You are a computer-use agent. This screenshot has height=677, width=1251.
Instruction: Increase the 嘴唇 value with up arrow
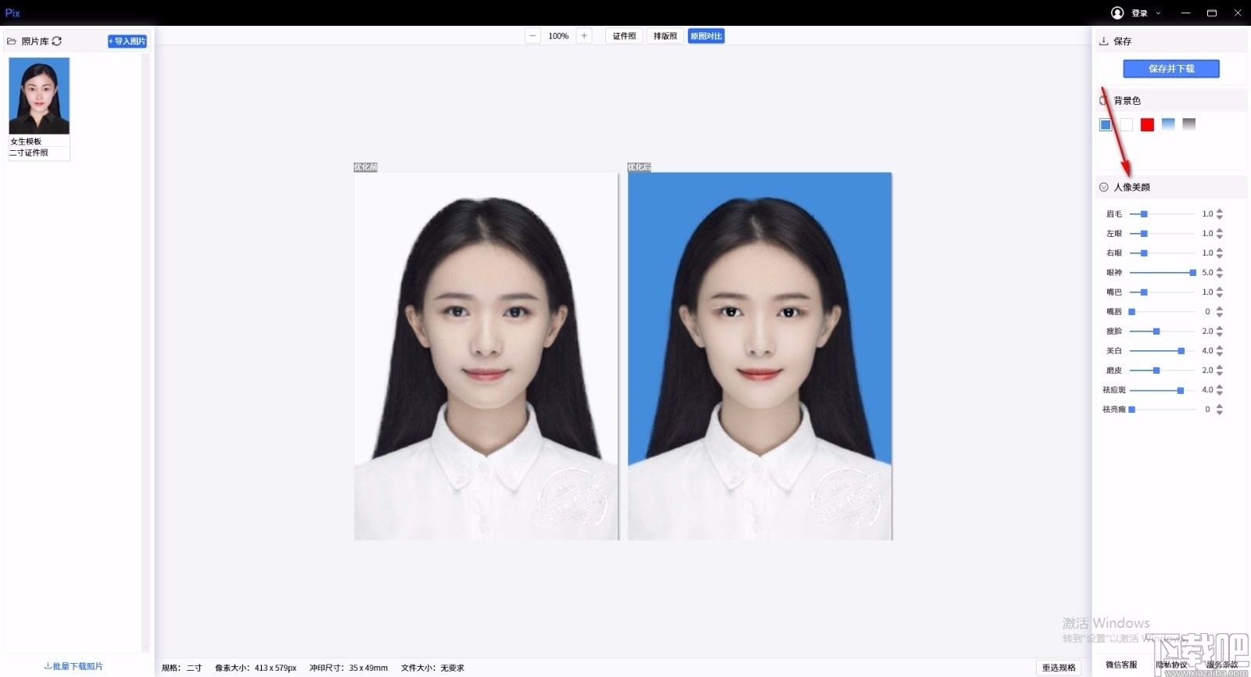coord(1220,309)
